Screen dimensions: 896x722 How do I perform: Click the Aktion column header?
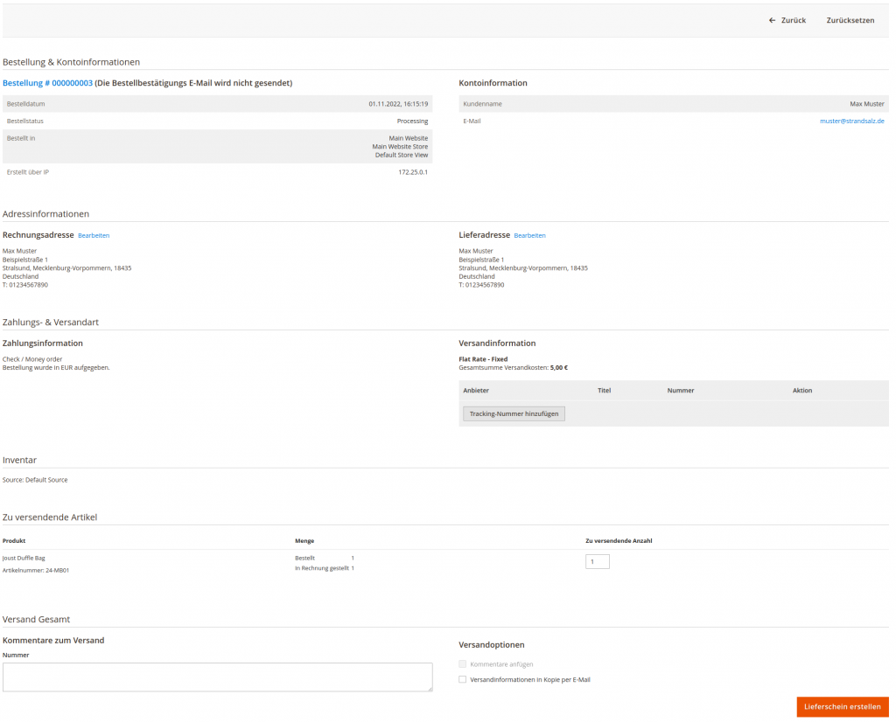(801, 391)
